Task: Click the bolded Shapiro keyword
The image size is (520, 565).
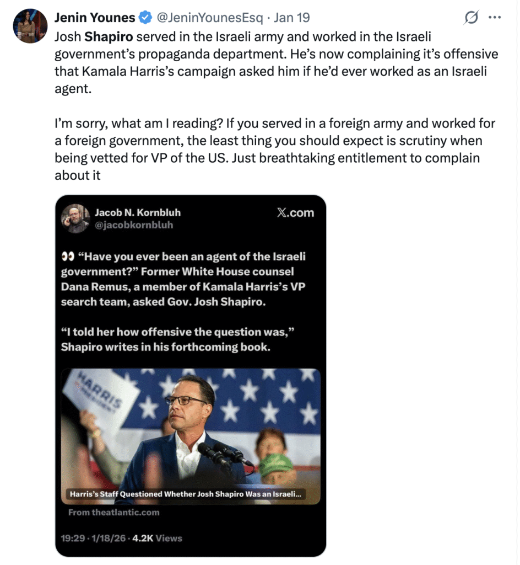Action: click(109, 37)
